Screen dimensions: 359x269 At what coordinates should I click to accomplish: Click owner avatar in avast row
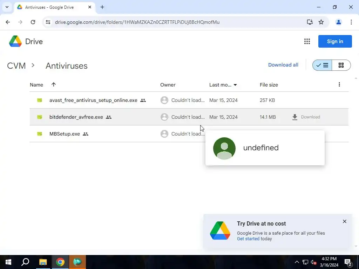coord(164,100)
